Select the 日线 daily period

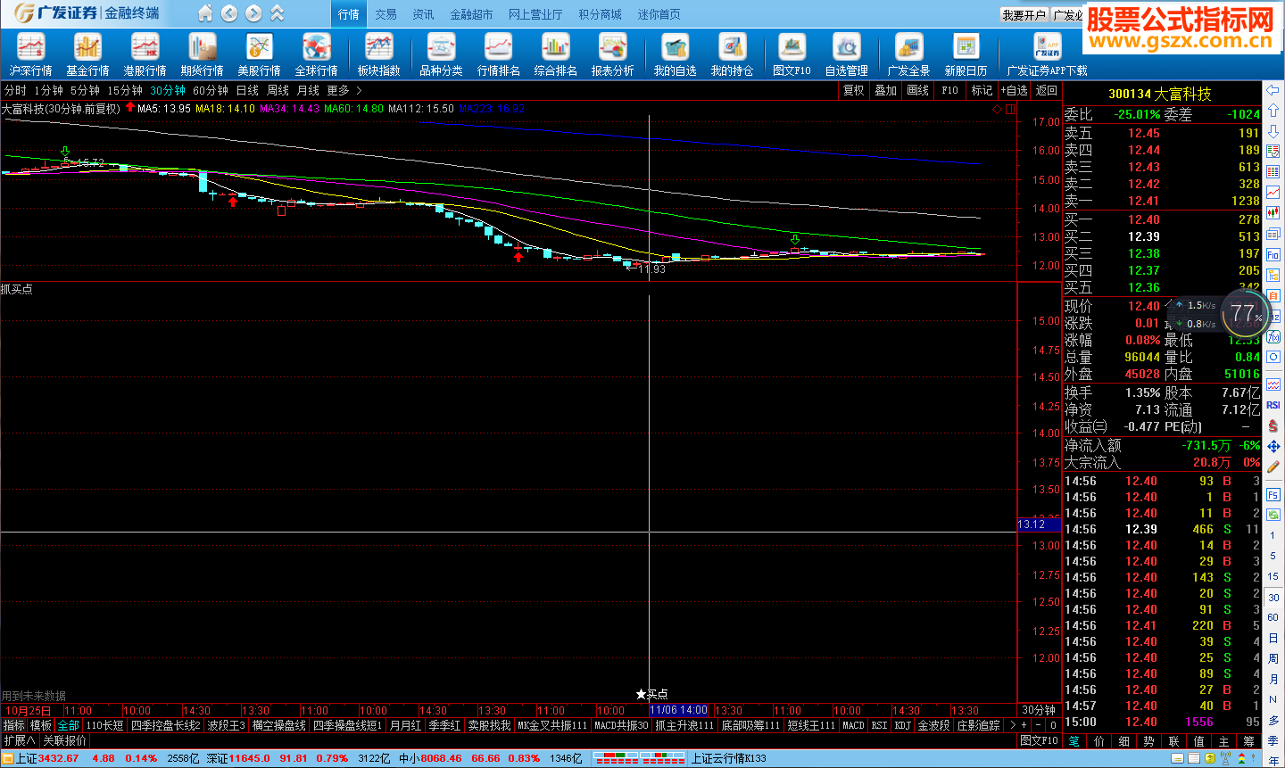247,90
